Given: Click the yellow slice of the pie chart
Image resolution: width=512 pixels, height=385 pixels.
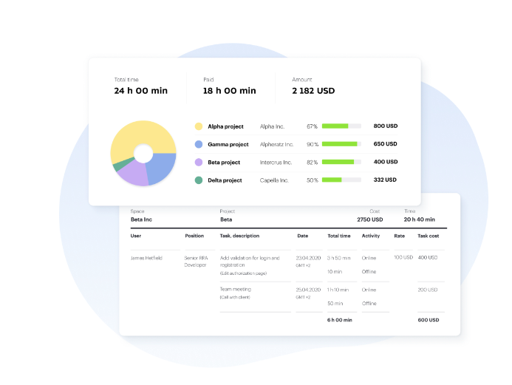Looking at the screenshot, I should point(140,135).
